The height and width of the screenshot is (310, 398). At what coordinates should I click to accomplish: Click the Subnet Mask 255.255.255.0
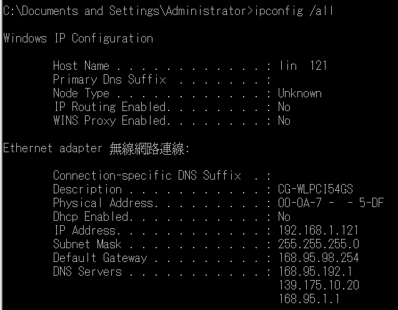click(319, 244)
